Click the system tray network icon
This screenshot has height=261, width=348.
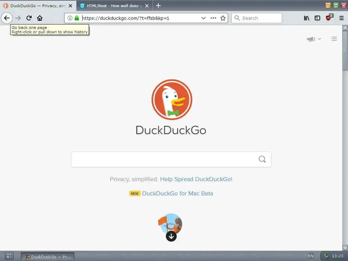(x=326, y=256)
